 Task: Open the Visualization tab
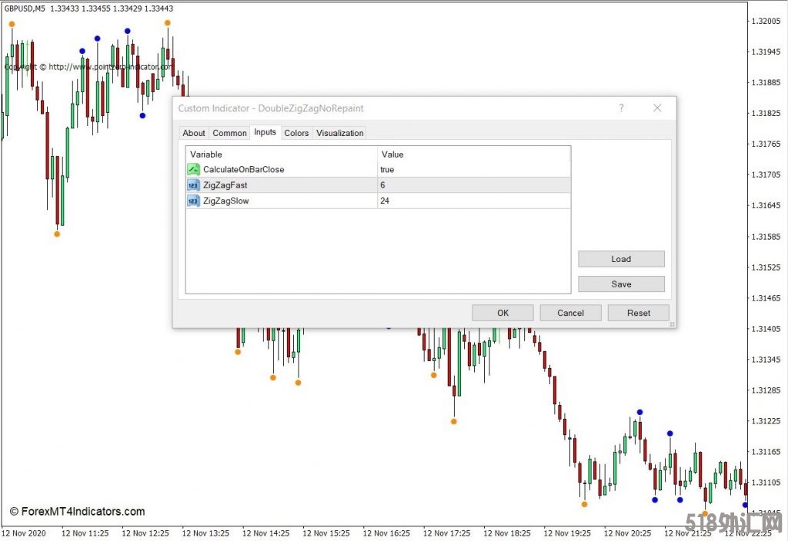click(x=339, y=133)
